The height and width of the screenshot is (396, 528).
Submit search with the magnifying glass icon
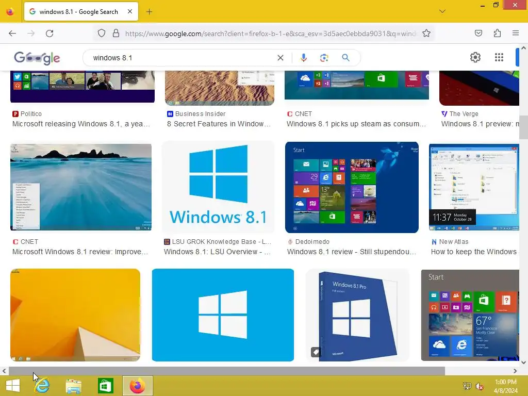pyautogui.click(x=345, y=58)
